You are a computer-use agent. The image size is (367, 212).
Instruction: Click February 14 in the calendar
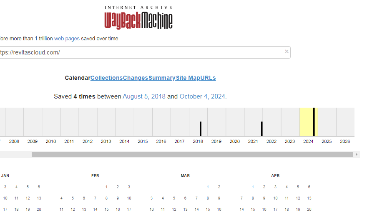(x=95, y=209)
